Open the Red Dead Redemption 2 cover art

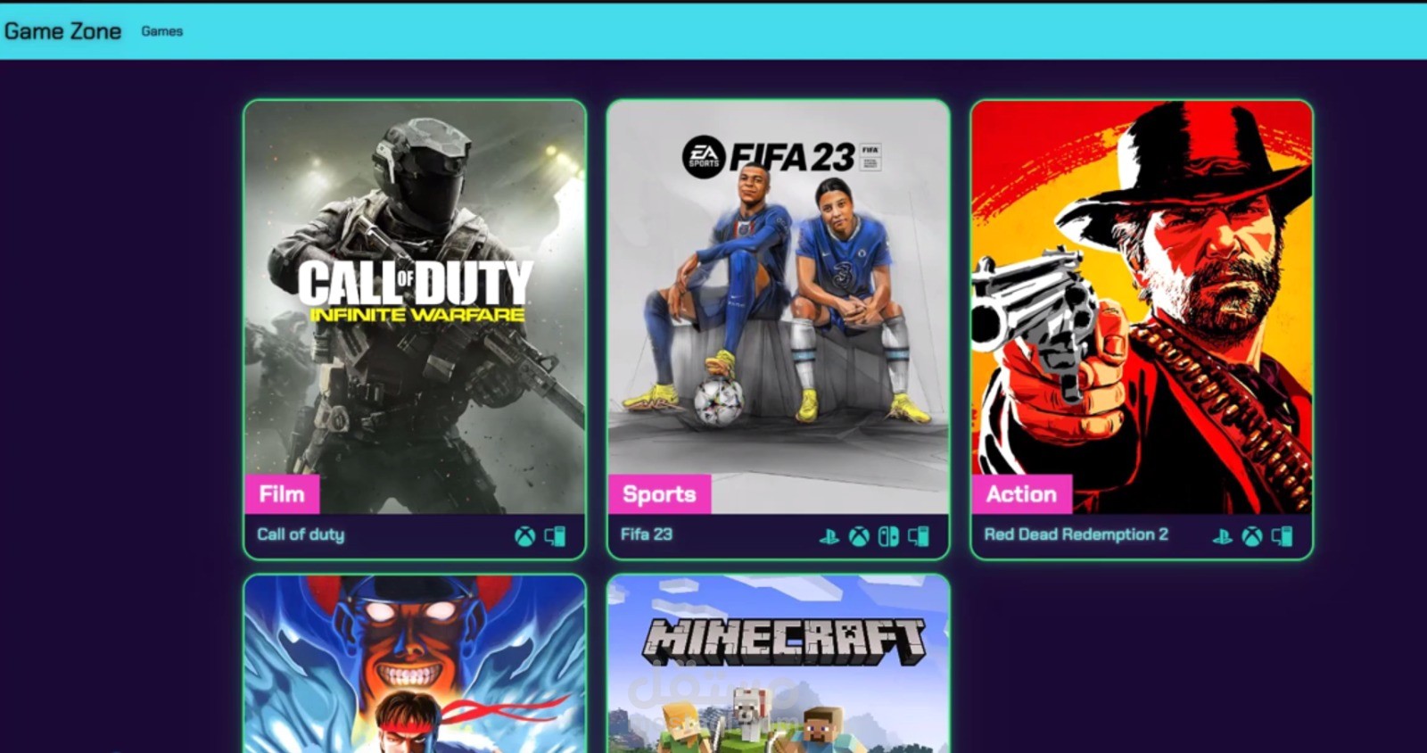(x=1142, y=307)
